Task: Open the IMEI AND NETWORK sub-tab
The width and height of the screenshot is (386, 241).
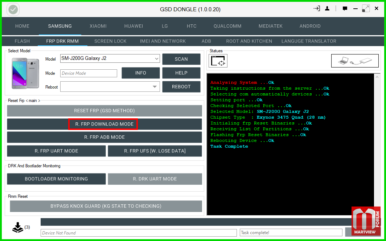Action: pyautogui.click(x=163, y=41)
